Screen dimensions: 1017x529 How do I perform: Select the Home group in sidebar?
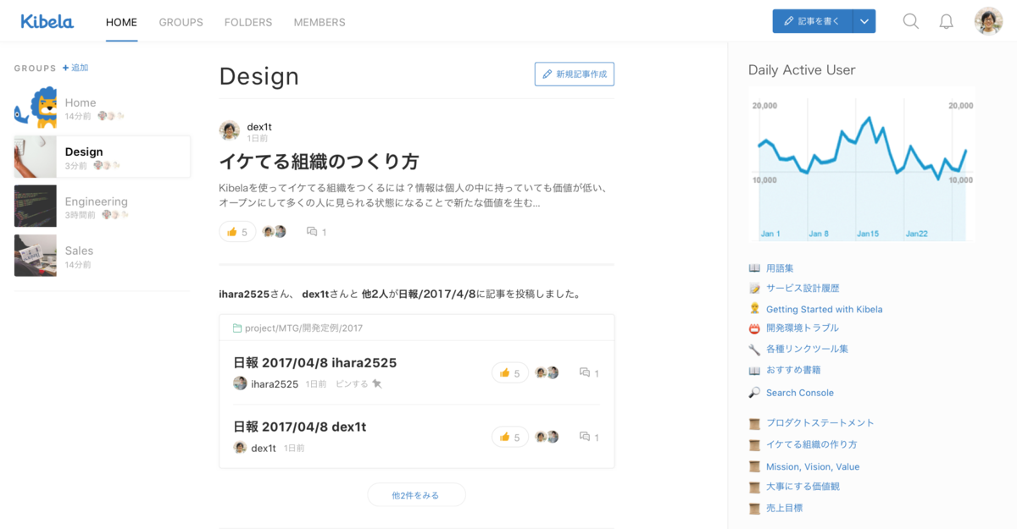(x=102, y=107)
